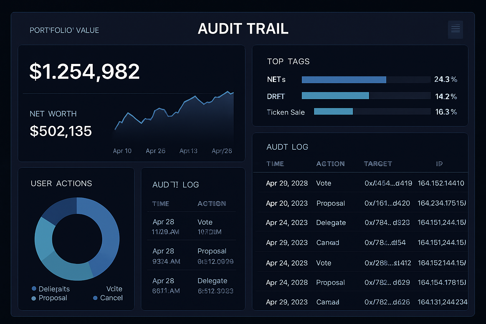Toggle the NETs tag filter
This screenshot has width=486, height=324.
(276, 79)
